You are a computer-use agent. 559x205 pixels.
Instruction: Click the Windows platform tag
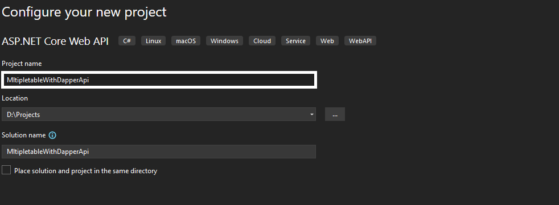[225, 41]
